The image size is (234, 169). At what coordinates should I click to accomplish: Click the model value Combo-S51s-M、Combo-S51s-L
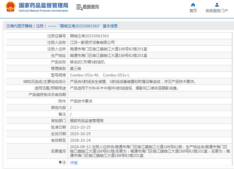[x=100, y=75]
